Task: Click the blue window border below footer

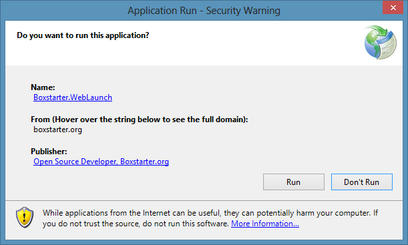Action: coord(204,242)
